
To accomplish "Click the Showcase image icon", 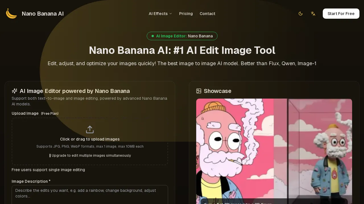I will tap(199, 91).
